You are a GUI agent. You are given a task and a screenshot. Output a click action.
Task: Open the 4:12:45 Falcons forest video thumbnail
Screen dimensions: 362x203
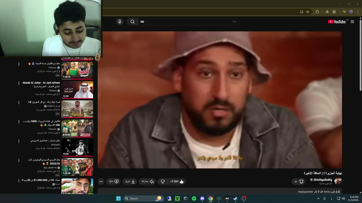click(x=77, y=128)
